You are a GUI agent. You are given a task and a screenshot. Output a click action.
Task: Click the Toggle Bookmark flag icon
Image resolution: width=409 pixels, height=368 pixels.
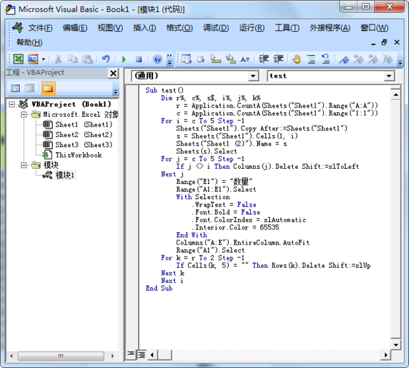(344, 59)
